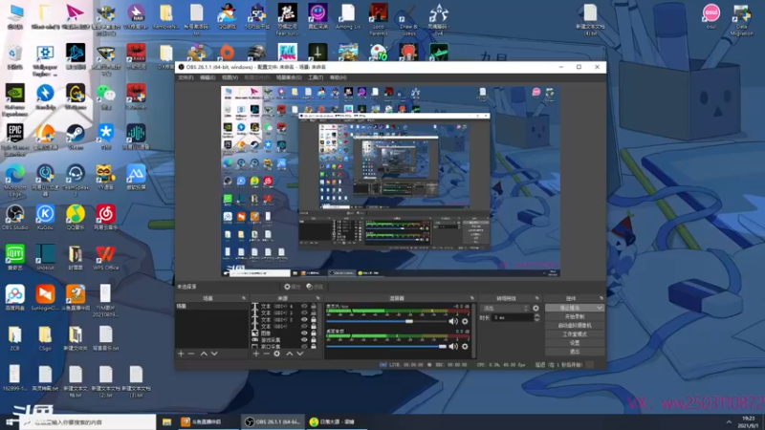Viewport: 765px width, 430px height.
Task: Add a new scene with the plus icon
Action: pos(181,354)
